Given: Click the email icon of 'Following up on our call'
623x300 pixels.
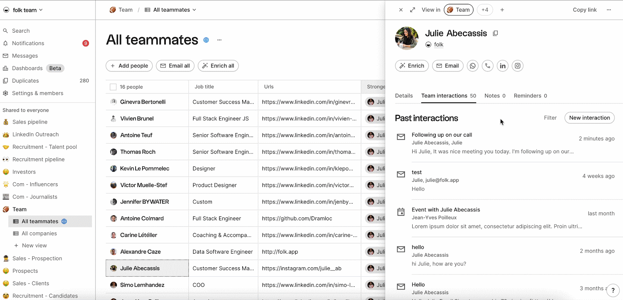Looking at the screenshot, I should coord(401,137).
